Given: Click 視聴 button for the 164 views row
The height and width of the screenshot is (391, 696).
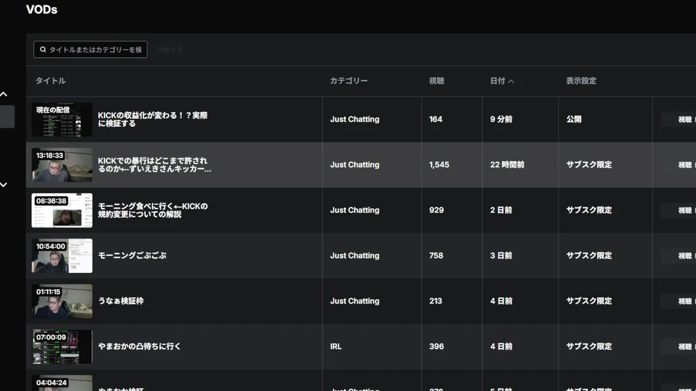Looking at the screenshot, I should [678, 119].
